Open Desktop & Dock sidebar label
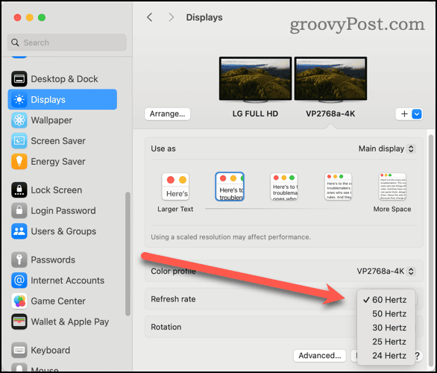The height and width of the screenshot is (373, 437). 64,79
